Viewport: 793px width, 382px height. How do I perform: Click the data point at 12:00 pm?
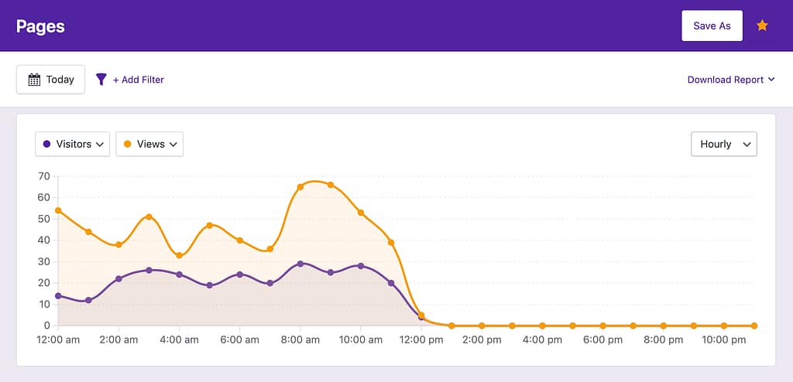pyautogui.click(x=421, y=315)
